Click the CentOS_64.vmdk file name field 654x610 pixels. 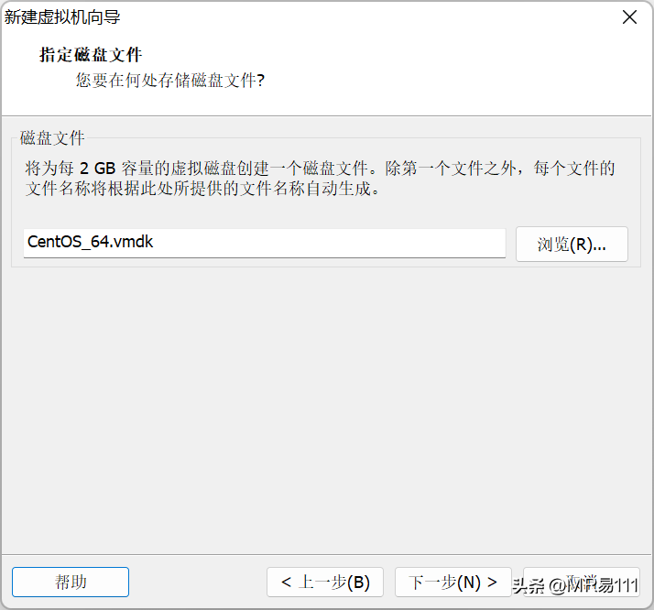point(265,243)
